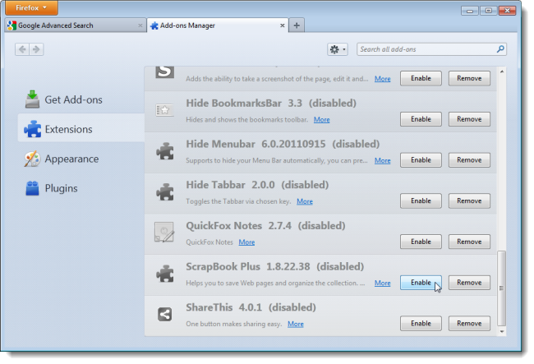This screenshot has width=534, height=364.
Task: Select the ShareThis 4.0.1 title
Action: tap(223, 307)
